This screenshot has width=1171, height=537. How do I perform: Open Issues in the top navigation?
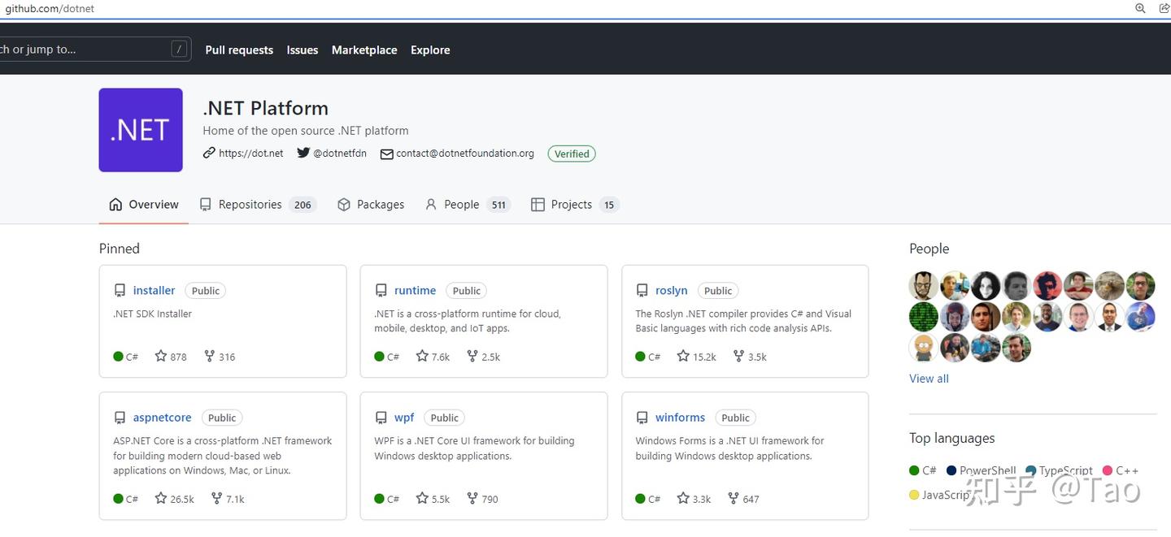click(303, 50)
